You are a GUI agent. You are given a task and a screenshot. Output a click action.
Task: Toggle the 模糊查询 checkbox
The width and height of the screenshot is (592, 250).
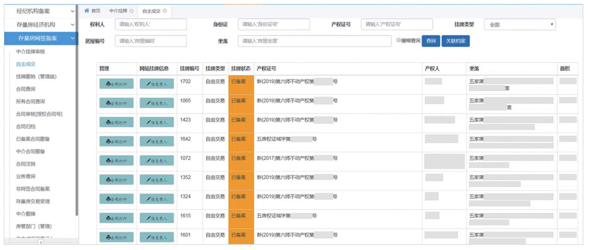point(398,40)
